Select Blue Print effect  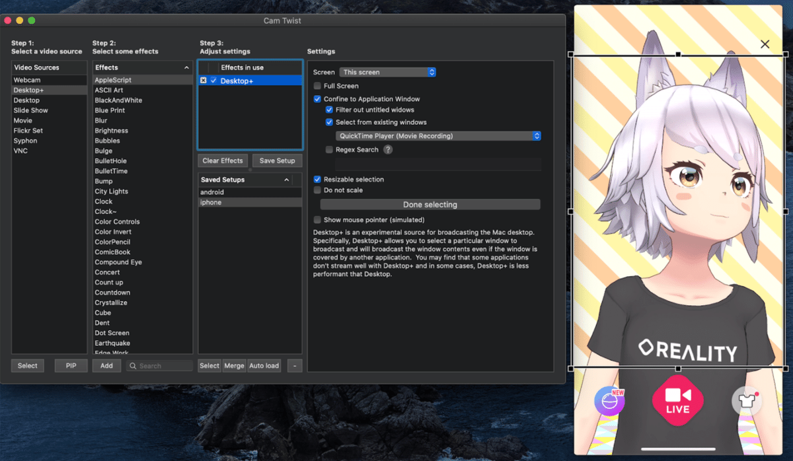142,110
